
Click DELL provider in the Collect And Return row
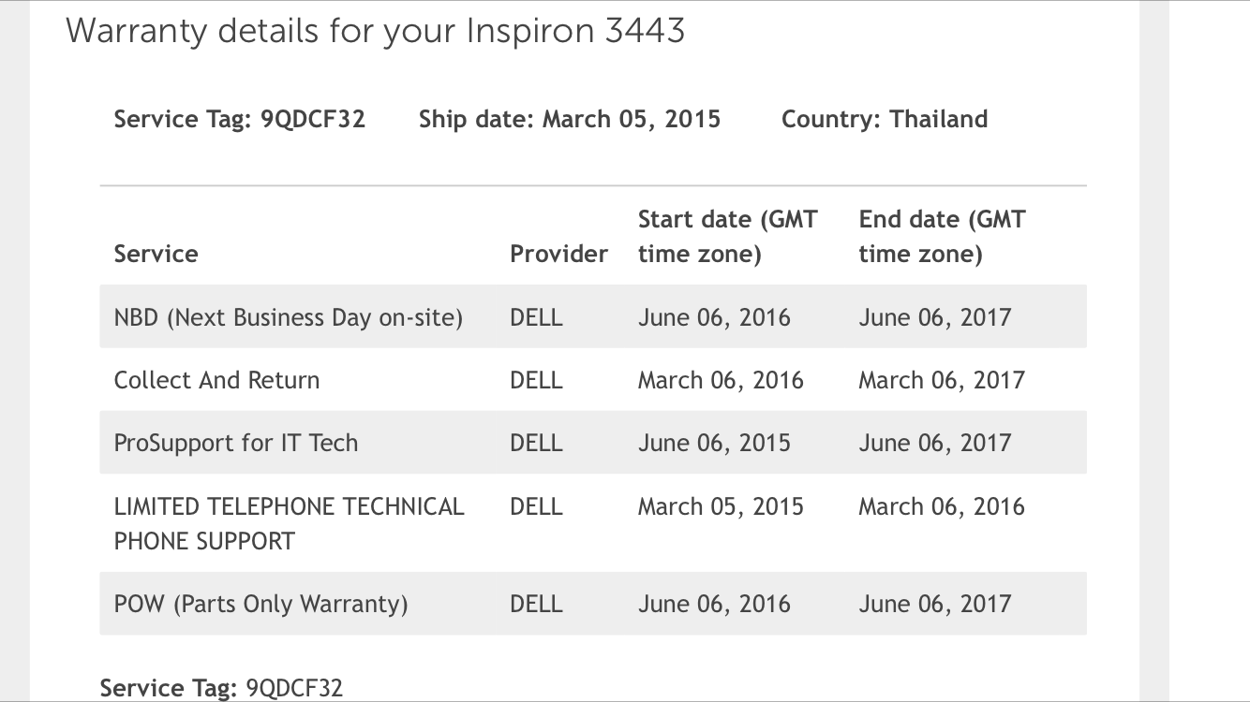tap(536, 380)
